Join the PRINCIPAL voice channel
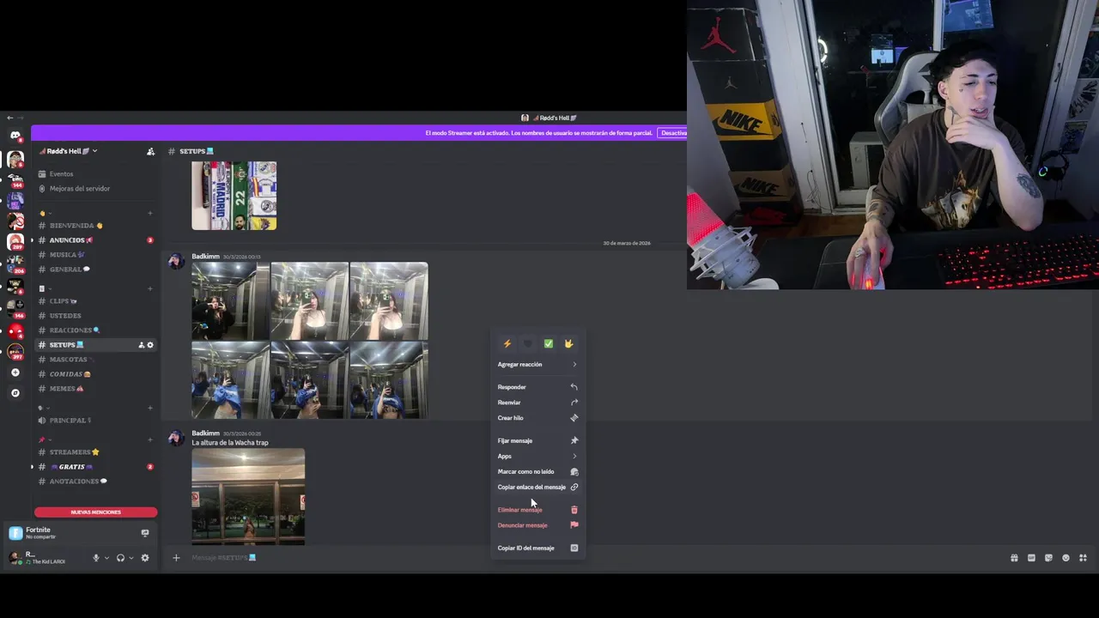 click(95, 421)
